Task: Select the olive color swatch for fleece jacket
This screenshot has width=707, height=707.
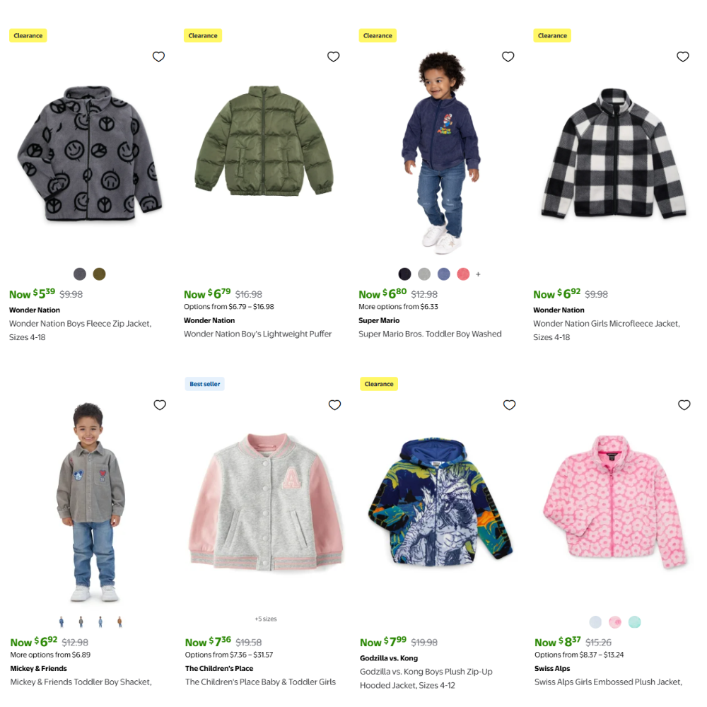Action: [99, 274]
